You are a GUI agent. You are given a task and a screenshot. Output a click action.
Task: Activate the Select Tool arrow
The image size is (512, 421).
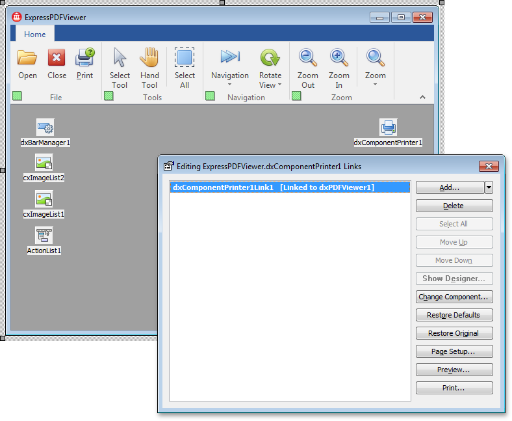click(x=120, y=58)
